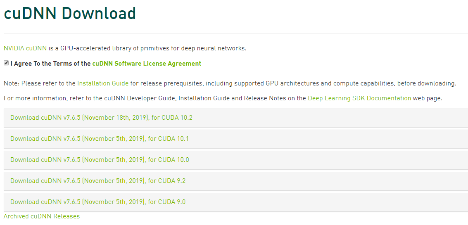Viewport: 468px width, 225px height.
Task: Open the cuDNN Software License Agreement link
Action: pos(147,64)
